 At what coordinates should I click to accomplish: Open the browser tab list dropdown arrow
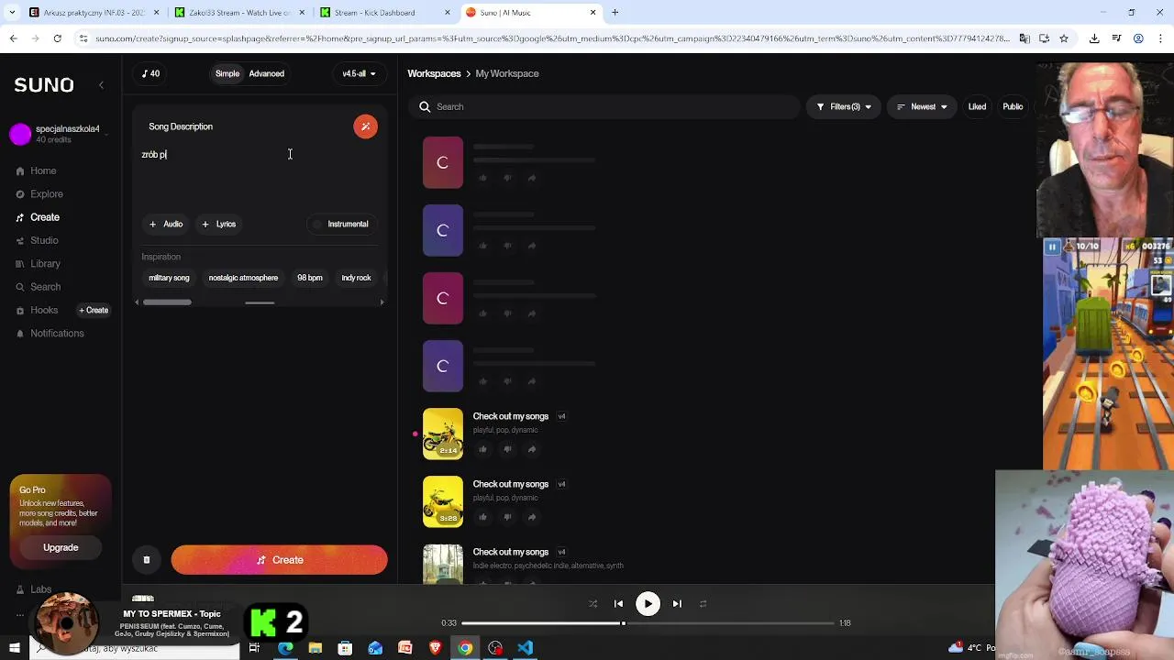point(12,13)
